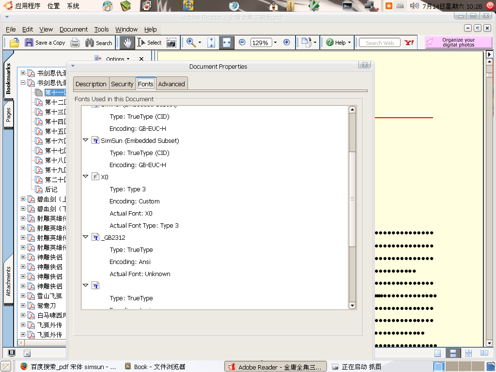Open the 应用程序 applications menu
The image size is (496, 372).
tap(28, 6)
